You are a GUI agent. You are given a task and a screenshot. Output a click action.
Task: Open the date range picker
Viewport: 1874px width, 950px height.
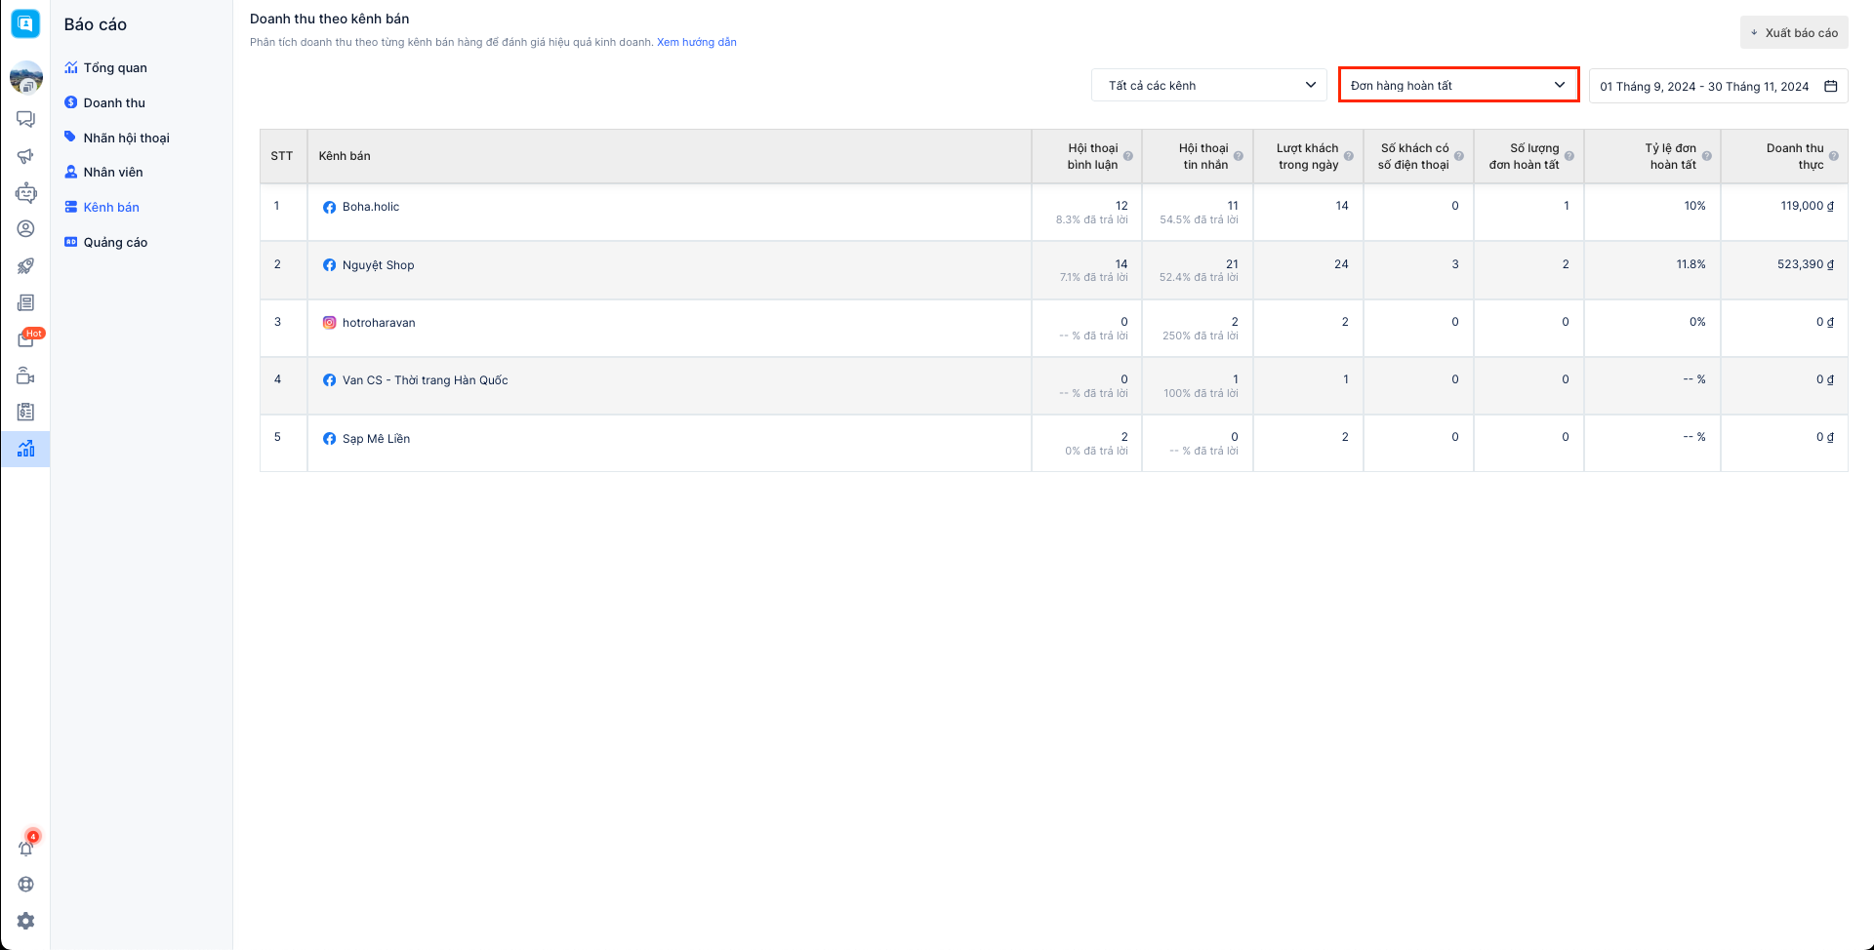point(1718,87)
